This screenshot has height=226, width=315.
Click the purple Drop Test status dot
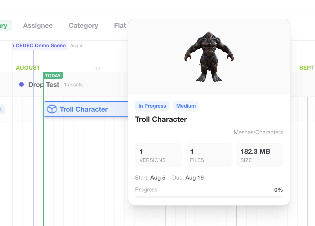[x=21, y=84]
